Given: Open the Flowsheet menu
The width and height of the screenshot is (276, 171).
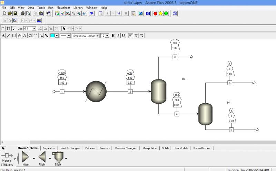Looking at the screenshot, I should [63, 8].
